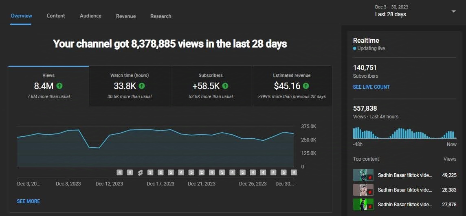Click the '375.0K' y-axis label
Image resolution: width=466 pixels, height=216 pixels.
[309, 127]
